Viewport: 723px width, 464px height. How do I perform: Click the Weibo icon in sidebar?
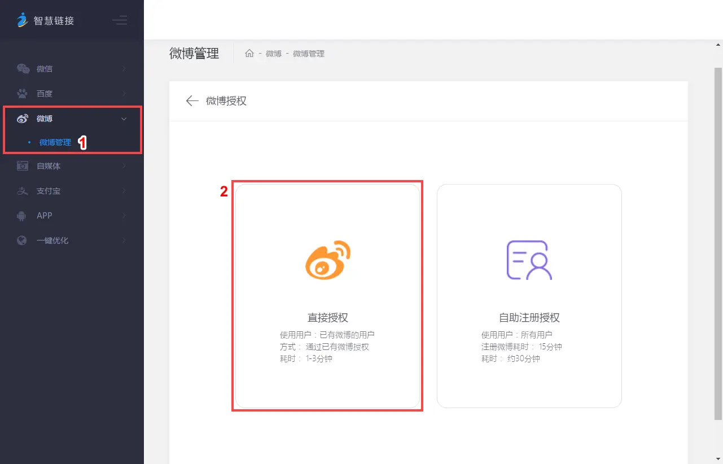(x=23, y=119)
